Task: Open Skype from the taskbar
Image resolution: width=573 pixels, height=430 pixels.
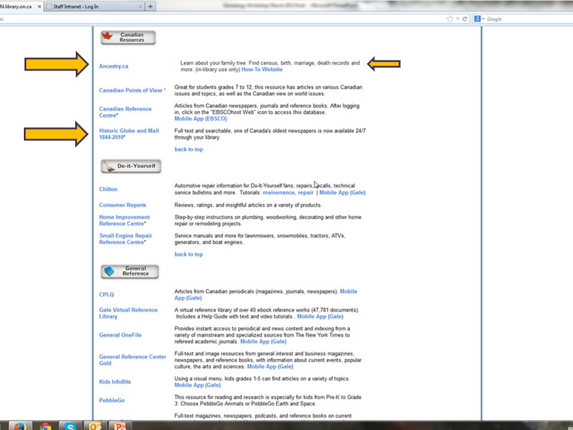Action: click(70, 426)
